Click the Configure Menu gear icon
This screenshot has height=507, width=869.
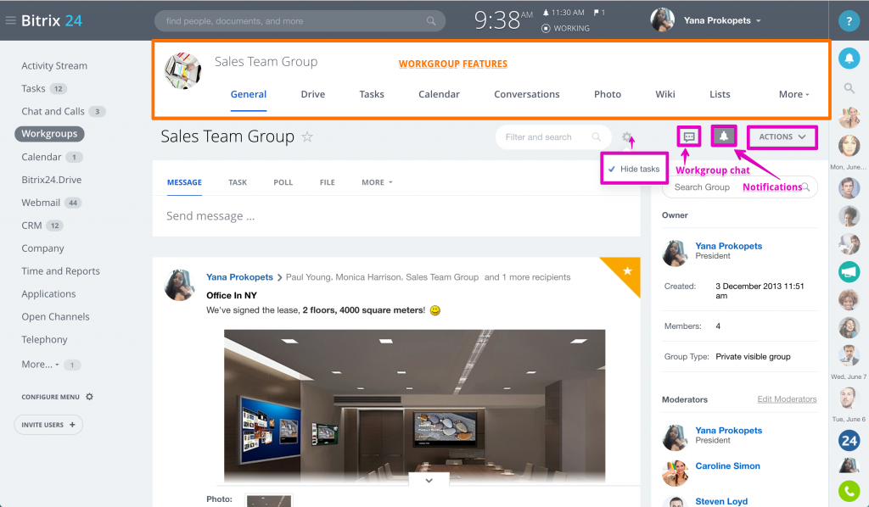pyautogui.click(x=90, y=397)
